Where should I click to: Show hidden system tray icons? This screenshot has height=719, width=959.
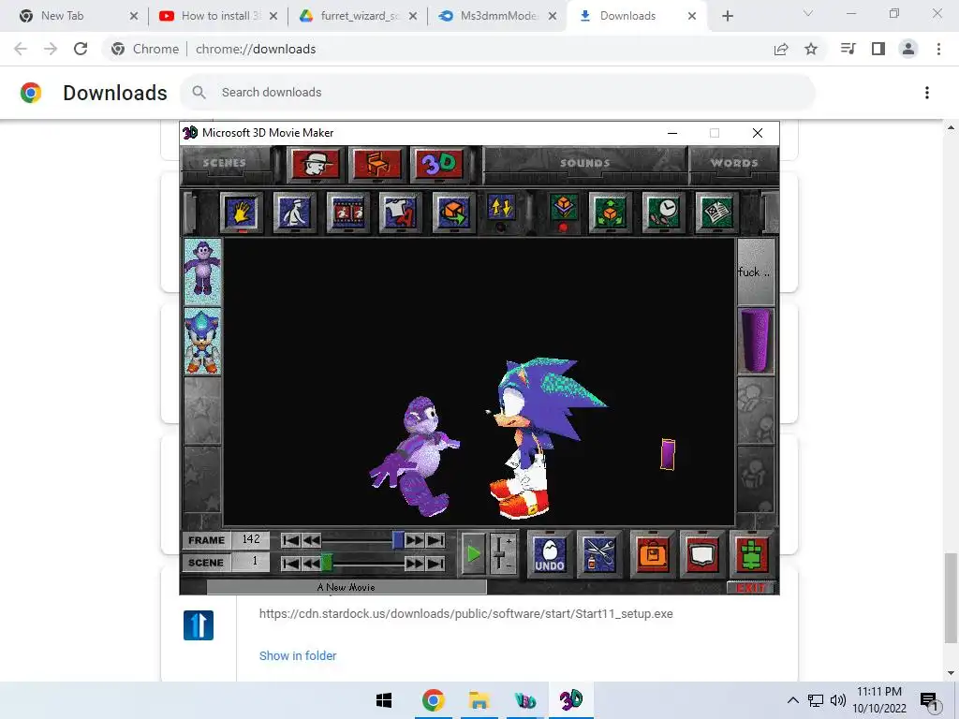click(x=792, y=700)
